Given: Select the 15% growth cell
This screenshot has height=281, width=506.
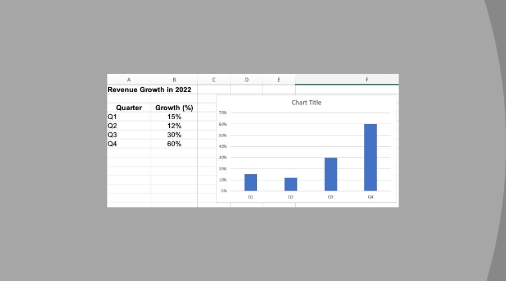Looking at the screenshot, I should pos(174,117).
